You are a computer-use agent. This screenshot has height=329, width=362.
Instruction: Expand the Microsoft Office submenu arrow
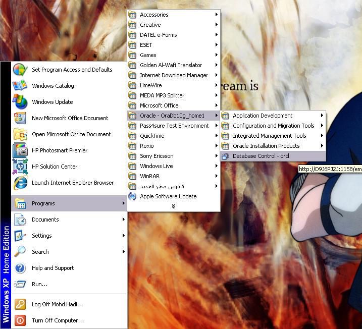coord(217,105)
